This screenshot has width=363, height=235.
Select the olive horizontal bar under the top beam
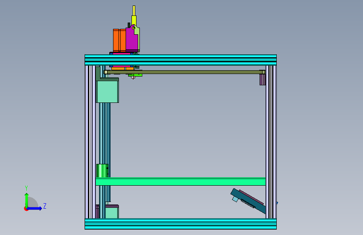coord(184,72)
